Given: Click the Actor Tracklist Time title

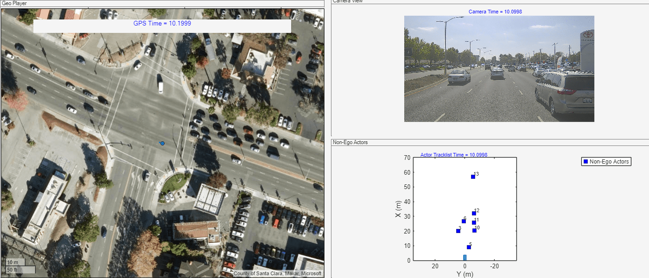Looking at the screenshot, I should (453, 155).
